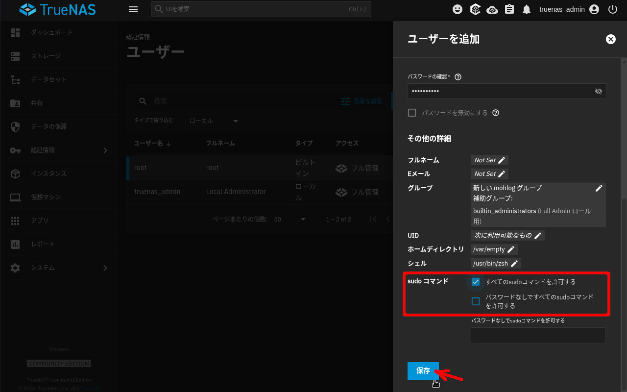This screenshot has height=392, width=627.
Task: Open the power menu icon
Action: [x=613, y=9]
